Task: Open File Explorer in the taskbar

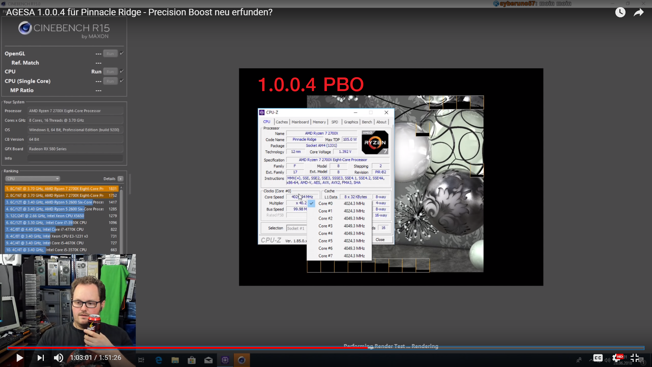Action: 175,360
